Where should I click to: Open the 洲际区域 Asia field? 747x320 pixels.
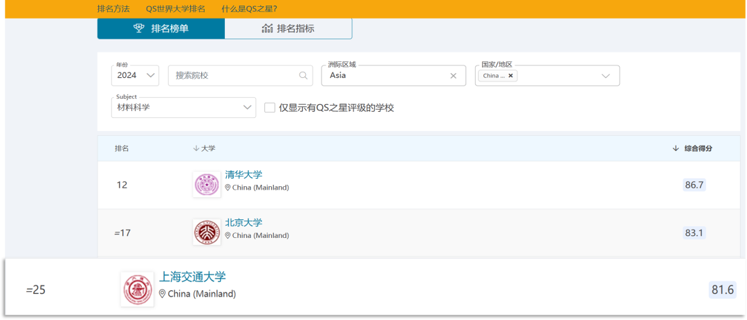click(x=394, y=75)
